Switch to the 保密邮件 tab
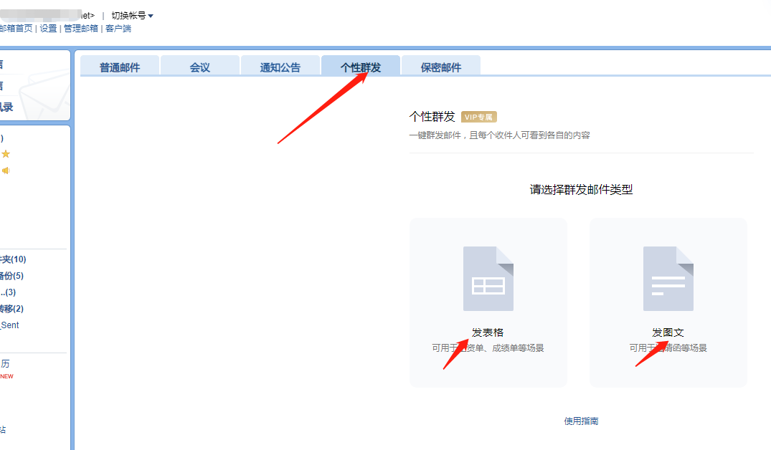Image resolution: width=771 pixels, height=450 pixels. tap(440, 67)
